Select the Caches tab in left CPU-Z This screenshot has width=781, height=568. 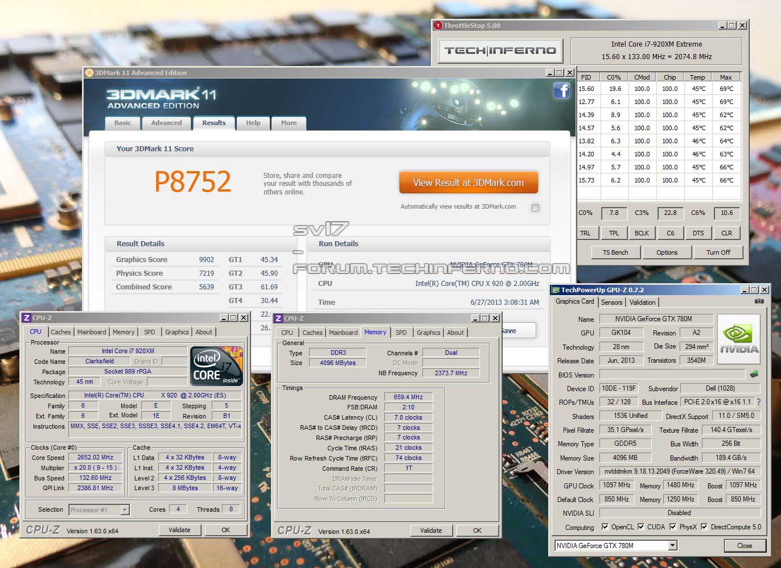(x=61, y=332)
